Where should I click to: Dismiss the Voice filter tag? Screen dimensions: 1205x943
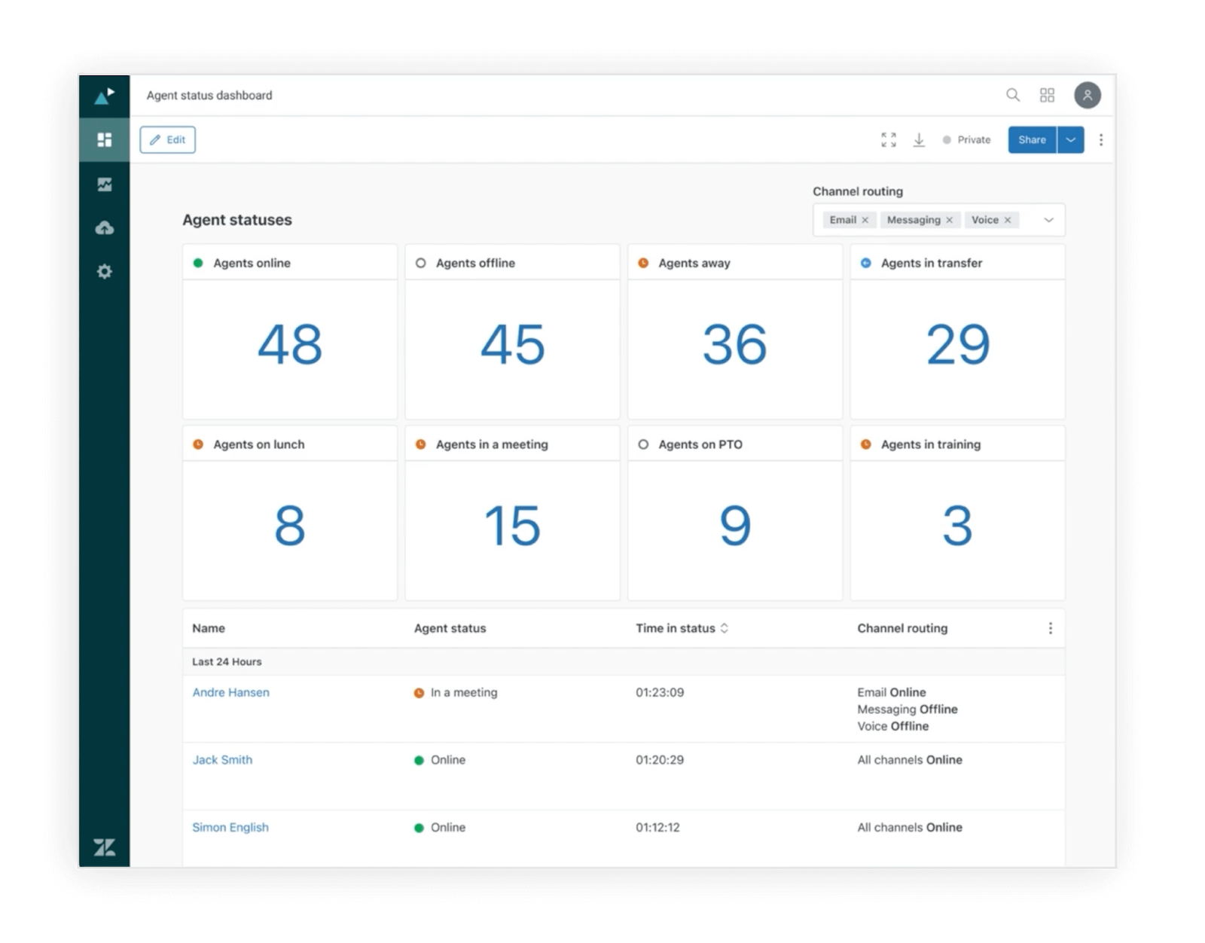pos(1009,220)
